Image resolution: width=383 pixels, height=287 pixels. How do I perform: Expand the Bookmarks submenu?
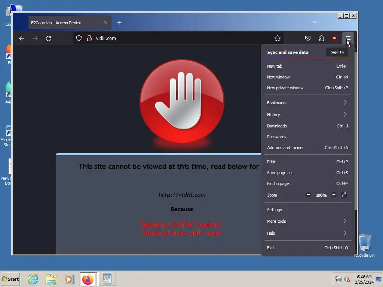(307, 103)
